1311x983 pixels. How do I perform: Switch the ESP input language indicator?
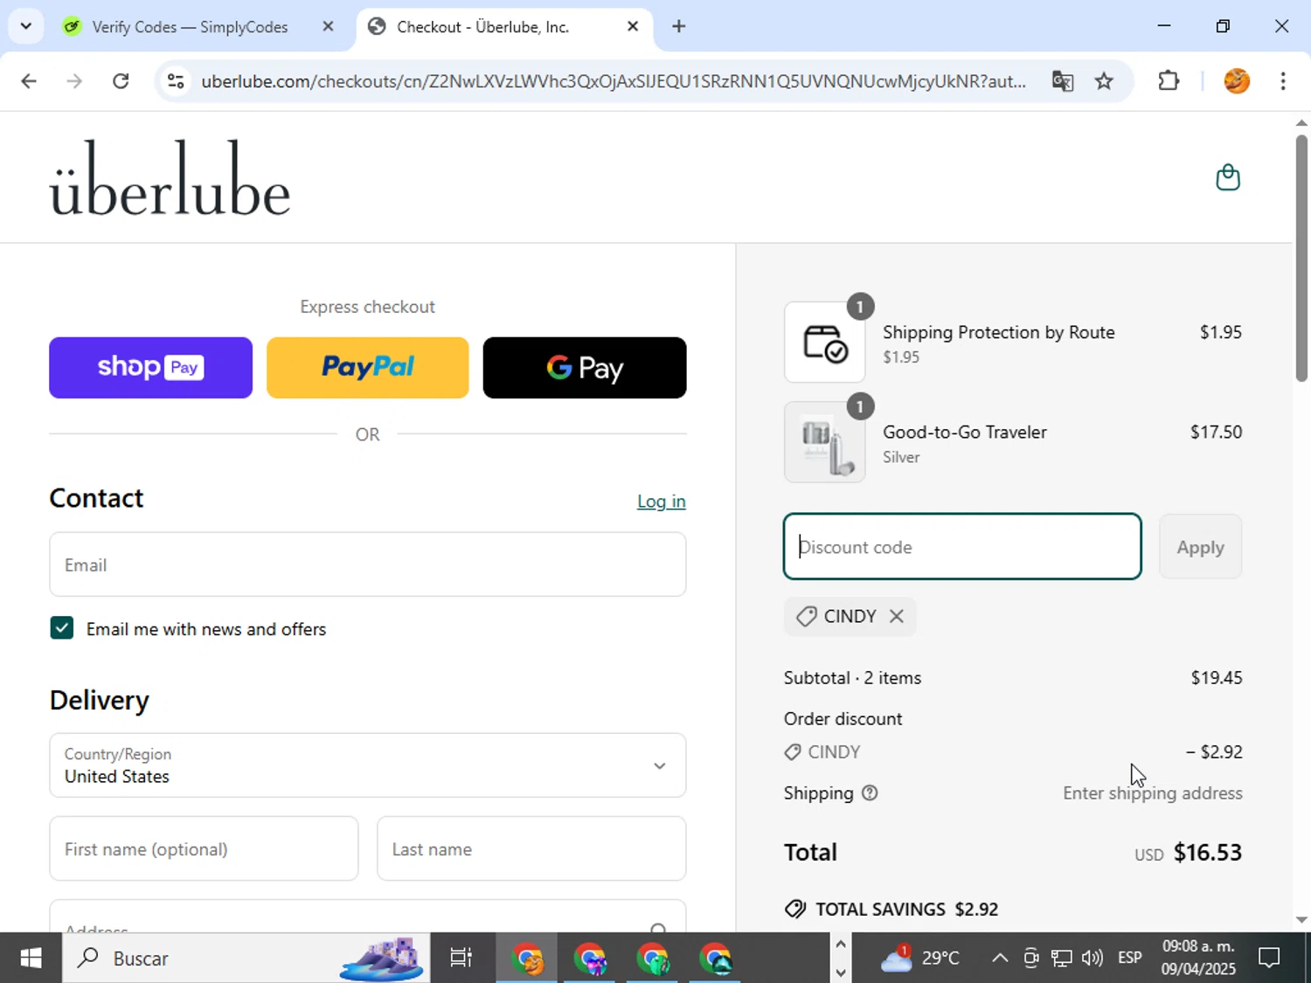pyautogui.click(x=1130, y=958)
